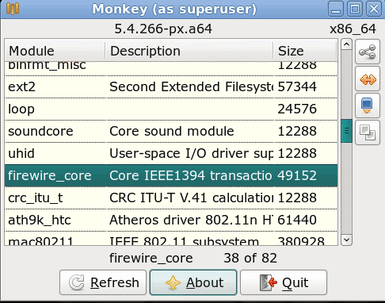Click the Monkey app icon in title bar

[13, 9]
